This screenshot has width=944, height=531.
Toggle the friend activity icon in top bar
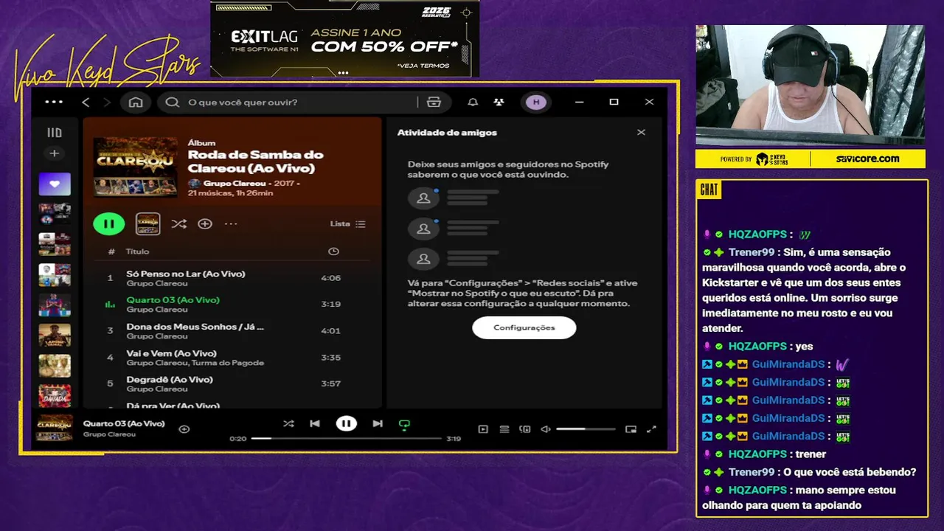tap(499, 103)
